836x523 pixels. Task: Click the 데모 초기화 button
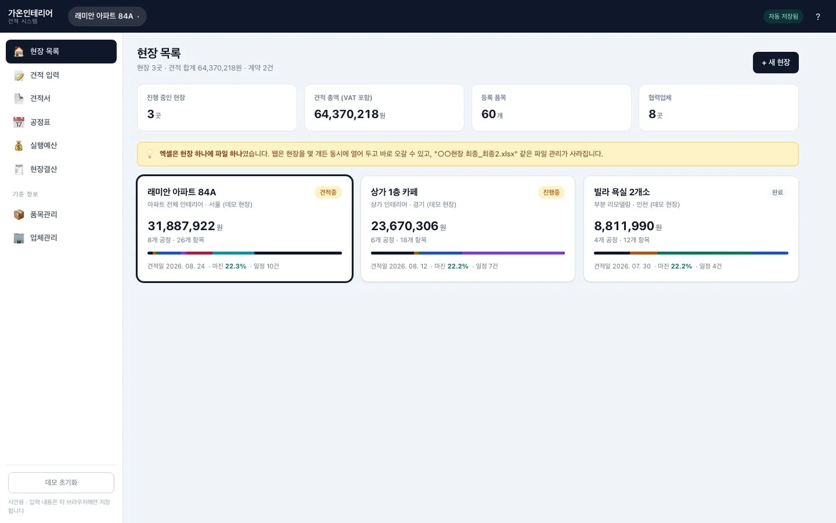tap(61, 483)
